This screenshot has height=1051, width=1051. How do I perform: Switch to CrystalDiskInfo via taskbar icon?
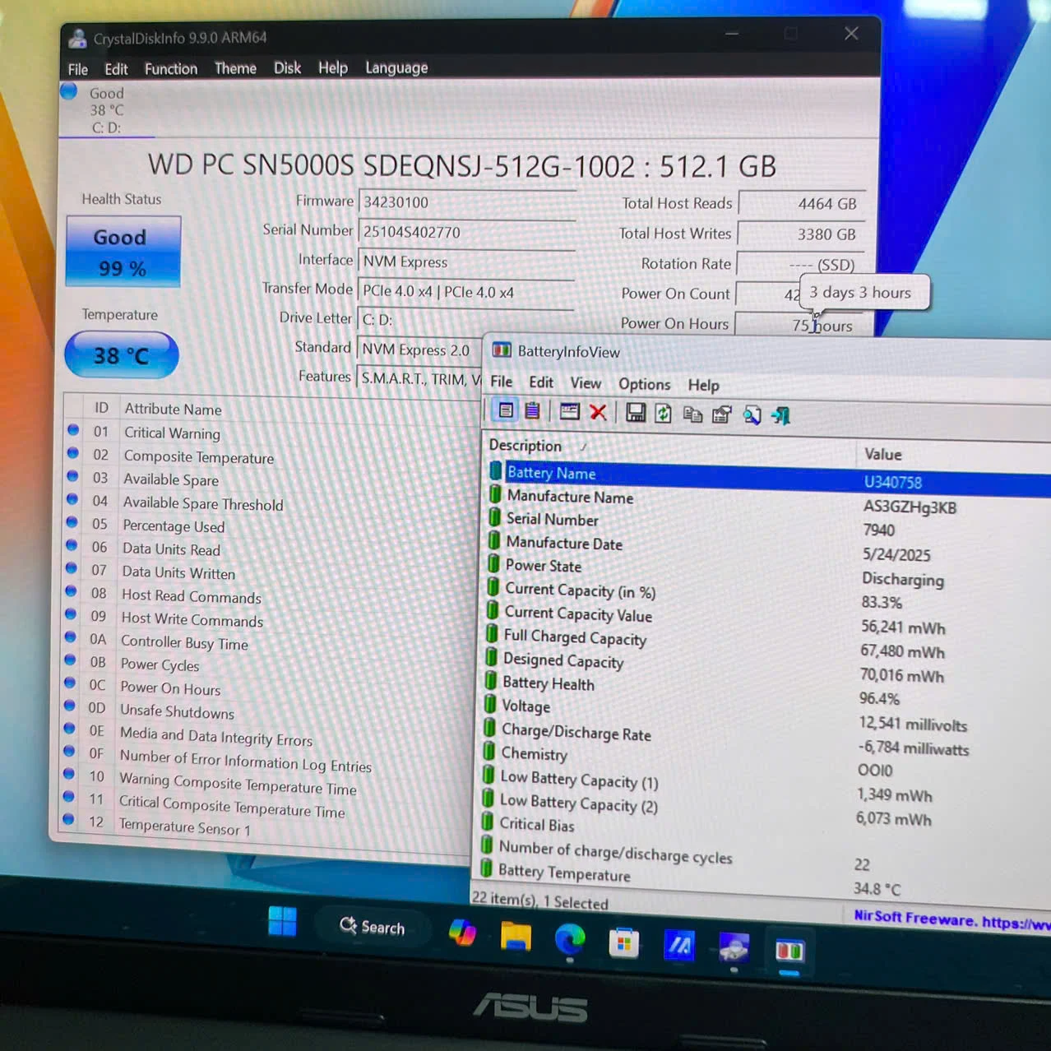734,948
